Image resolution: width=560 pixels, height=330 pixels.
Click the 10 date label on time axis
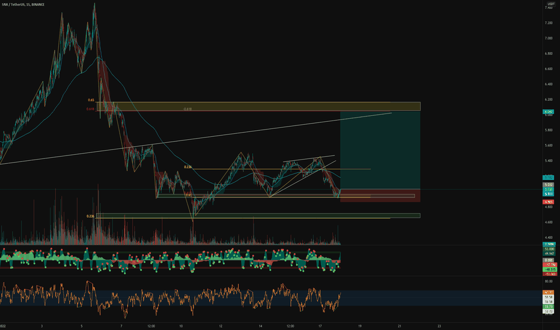coord(181,326)
